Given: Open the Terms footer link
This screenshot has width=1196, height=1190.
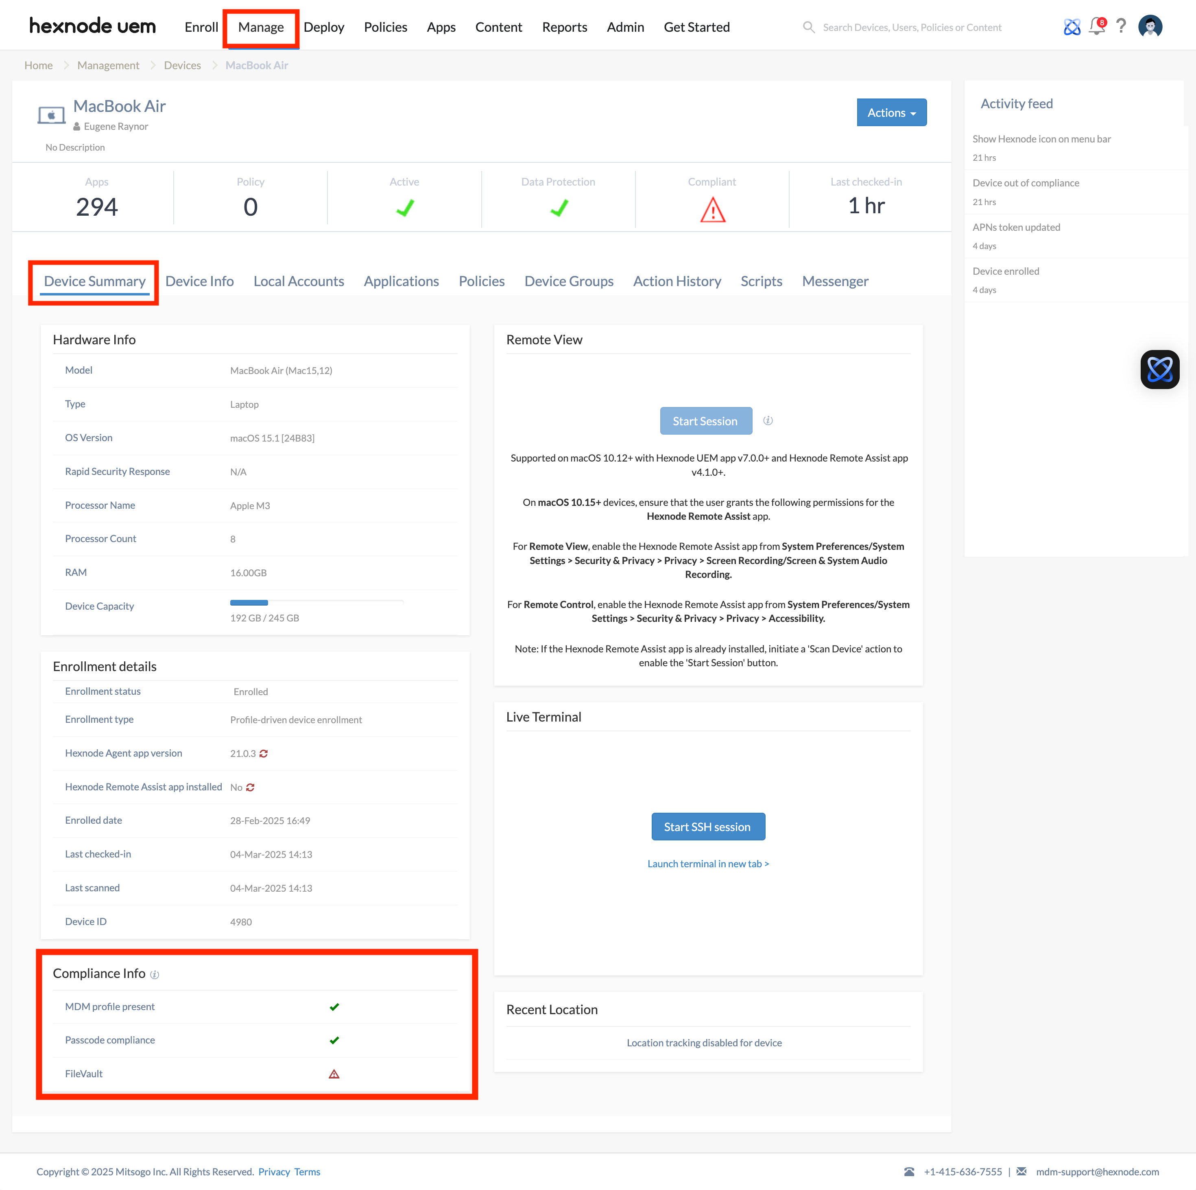Looking at the screenshot, I should coord(307,1171).
